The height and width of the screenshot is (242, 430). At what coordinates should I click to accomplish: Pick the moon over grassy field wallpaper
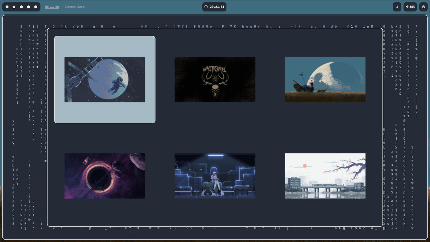coord(325,80)
